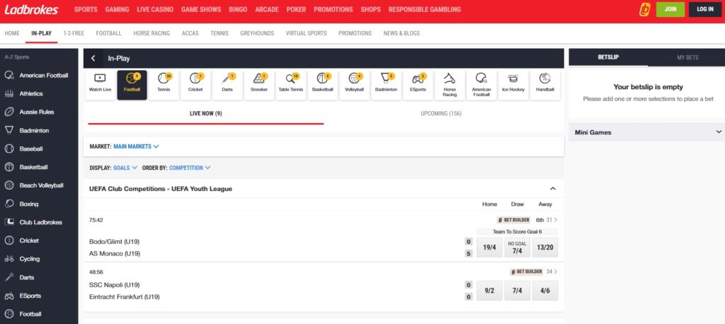Image resolution: width=725 pixels, height=324 pixels.
Task: Go to Horse Racing in sub navigation
Action: pos(152,33)
